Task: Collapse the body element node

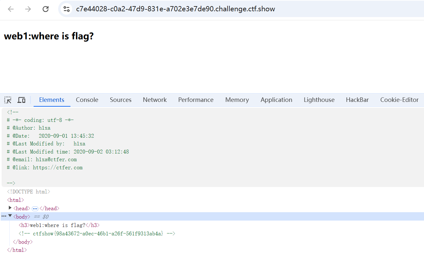Action: (x=10, y=216)
